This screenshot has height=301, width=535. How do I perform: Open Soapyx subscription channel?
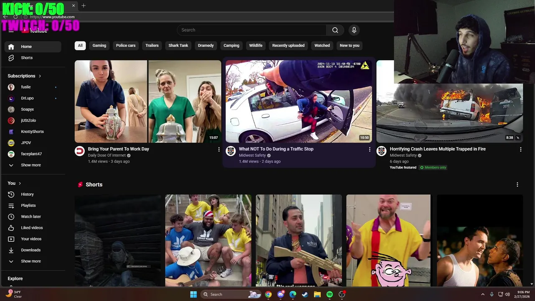point(33,110)
